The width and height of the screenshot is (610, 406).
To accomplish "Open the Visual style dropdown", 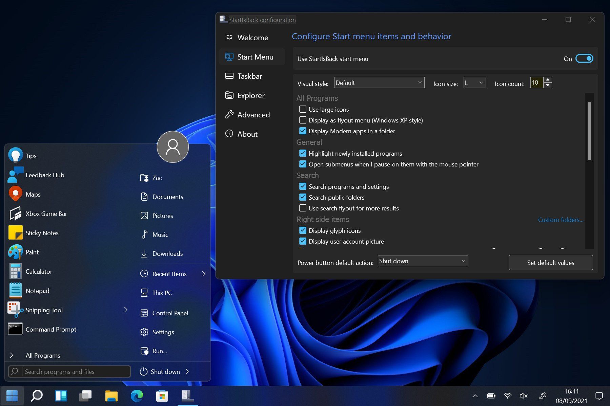I will [x=379, y=83].
